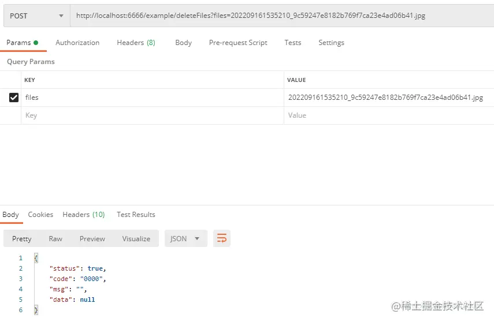
Task: Click the KEY column header
Action: click(x=29, y=80)
